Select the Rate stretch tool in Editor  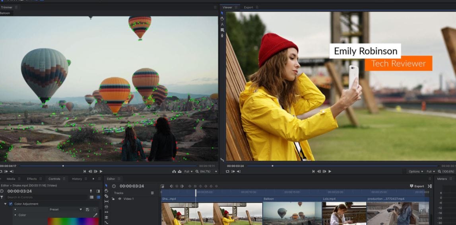106,222
